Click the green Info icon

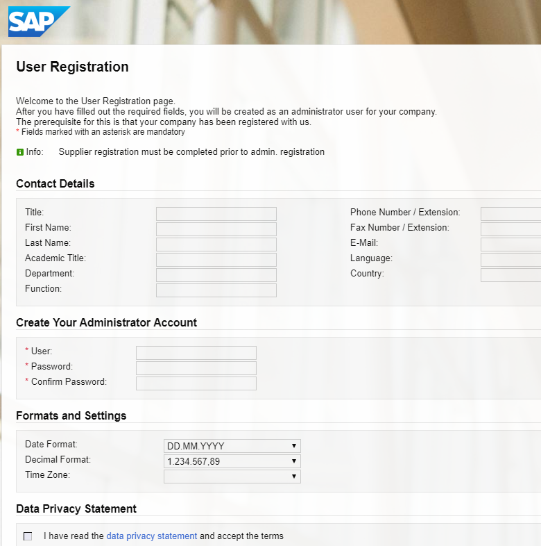pyautogui.click(x=20, y=152)
